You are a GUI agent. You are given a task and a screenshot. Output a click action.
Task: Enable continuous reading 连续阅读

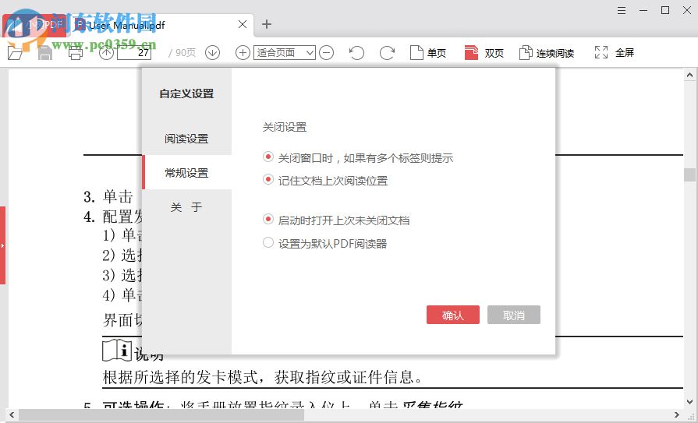coord(547,52)
